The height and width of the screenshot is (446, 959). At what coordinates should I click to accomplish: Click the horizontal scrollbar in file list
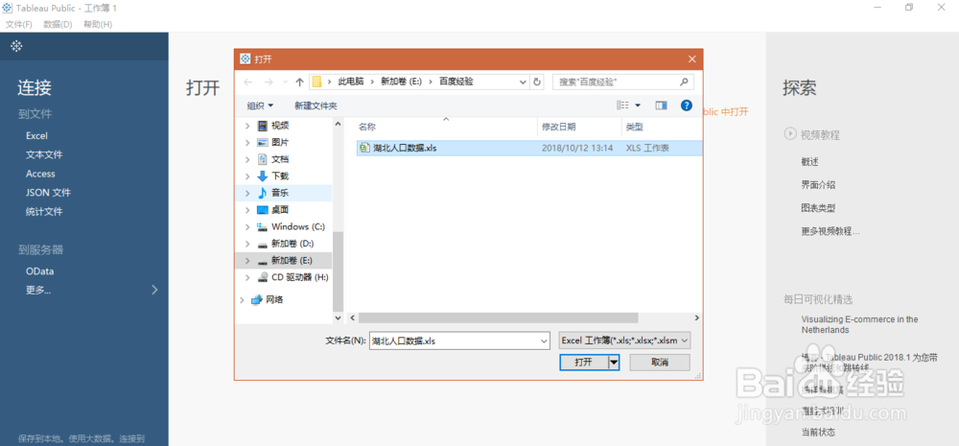click(498, 318)
